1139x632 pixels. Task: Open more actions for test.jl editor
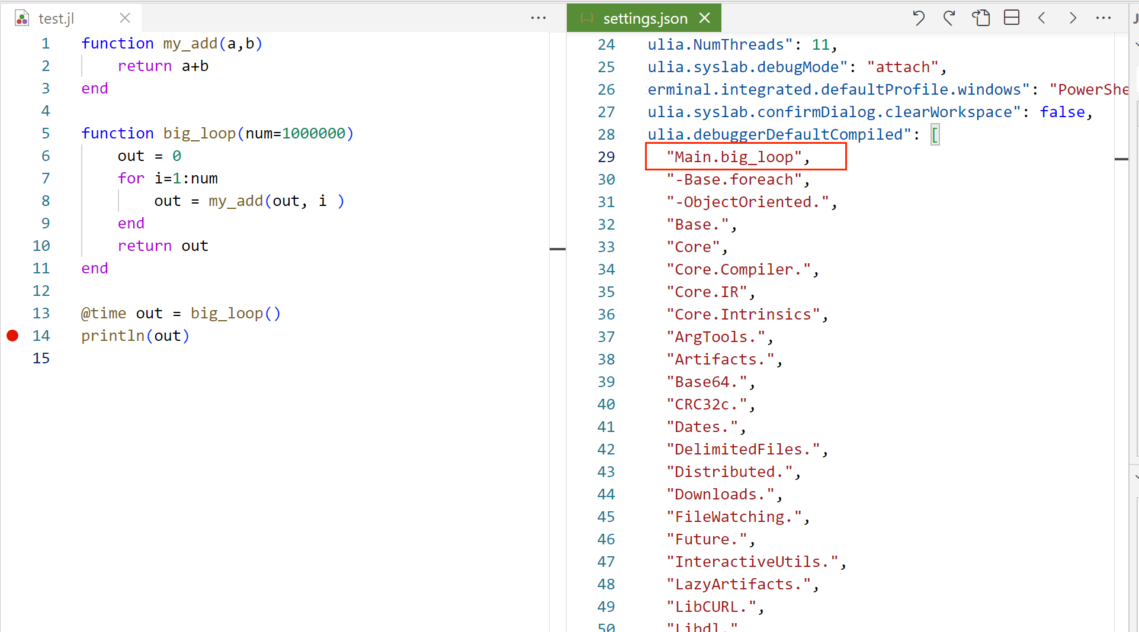[x=538, y=18]
